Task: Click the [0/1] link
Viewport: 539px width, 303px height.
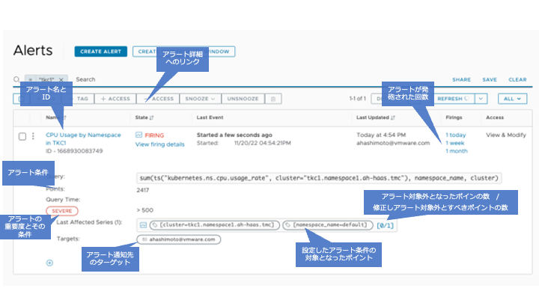Action: 385,225
